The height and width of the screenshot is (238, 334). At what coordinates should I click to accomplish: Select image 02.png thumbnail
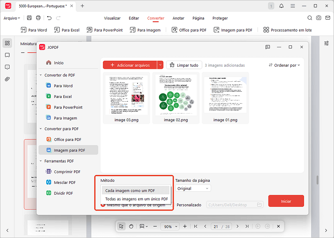tap(176, 98)
